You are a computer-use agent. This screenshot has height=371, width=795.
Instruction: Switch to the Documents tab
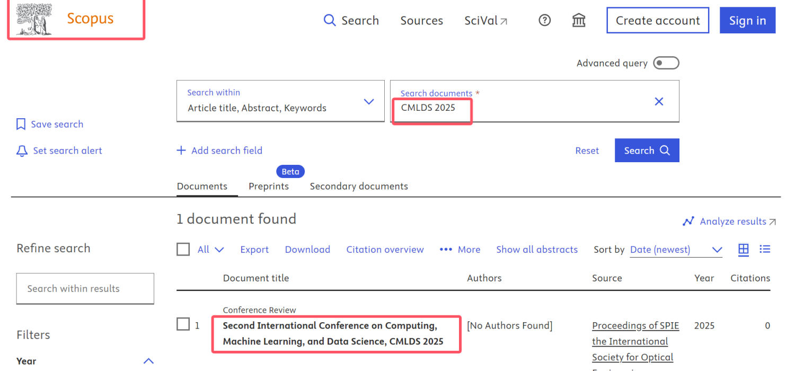[202, 186]
